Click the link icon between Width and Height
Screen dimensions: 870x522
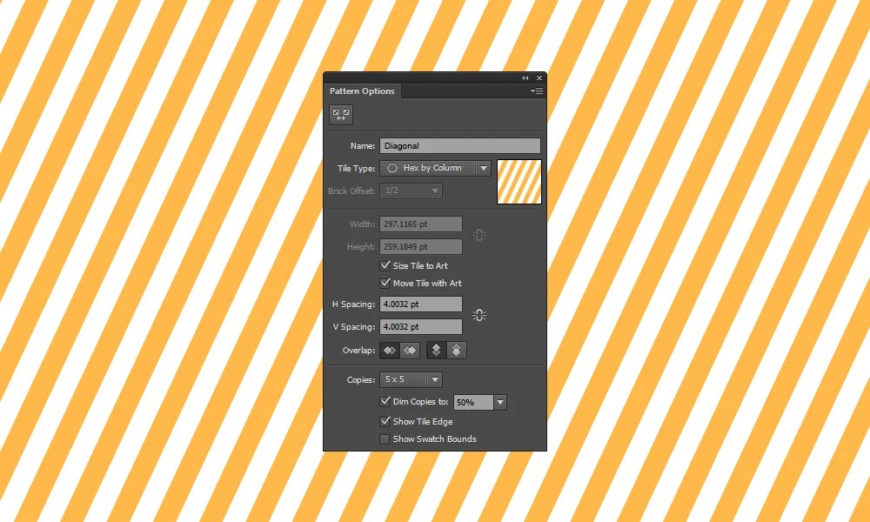pos(478,234)
